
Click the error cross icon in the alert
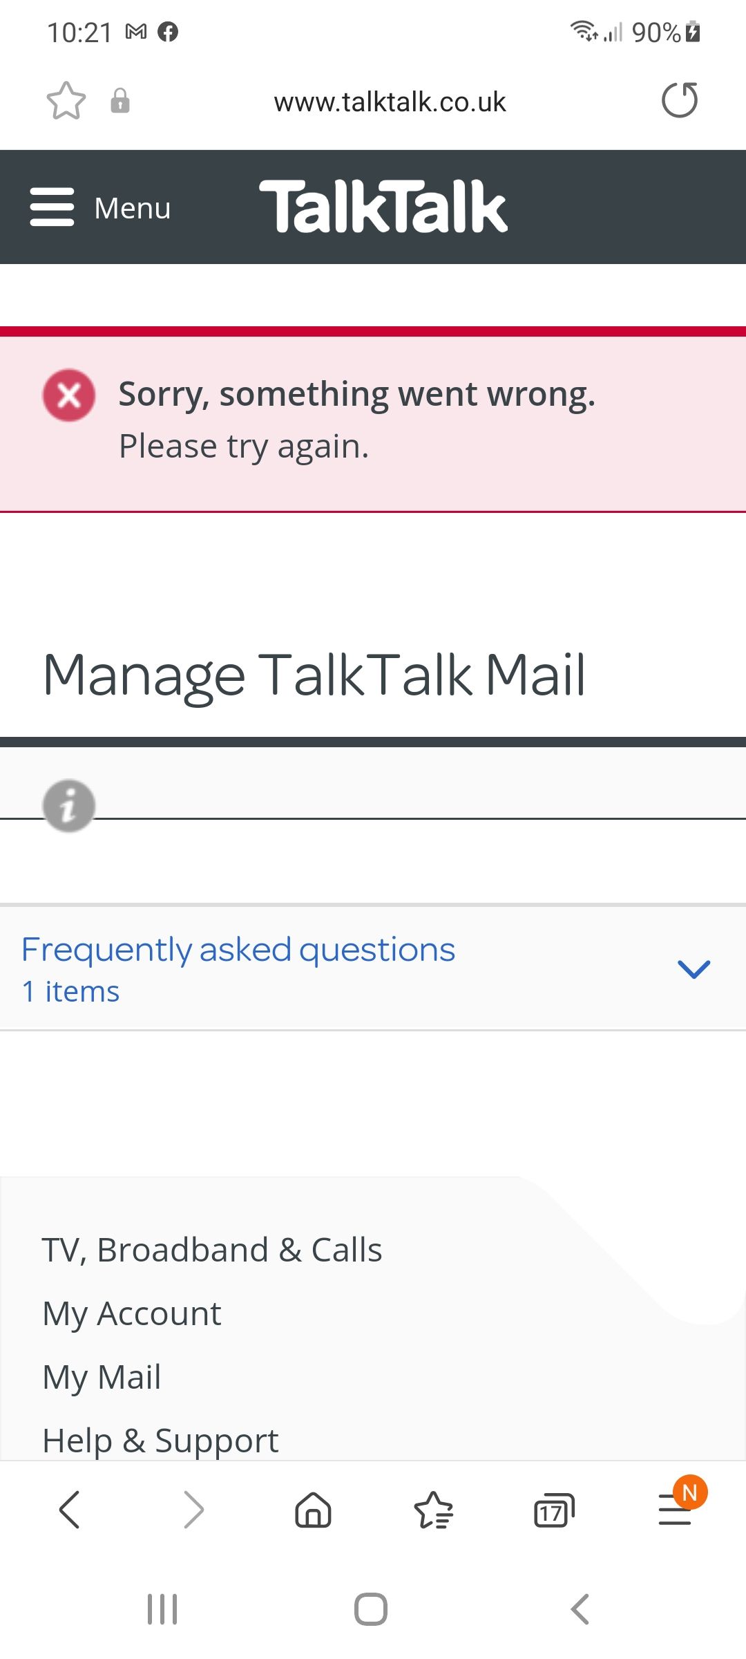(69, 396)
